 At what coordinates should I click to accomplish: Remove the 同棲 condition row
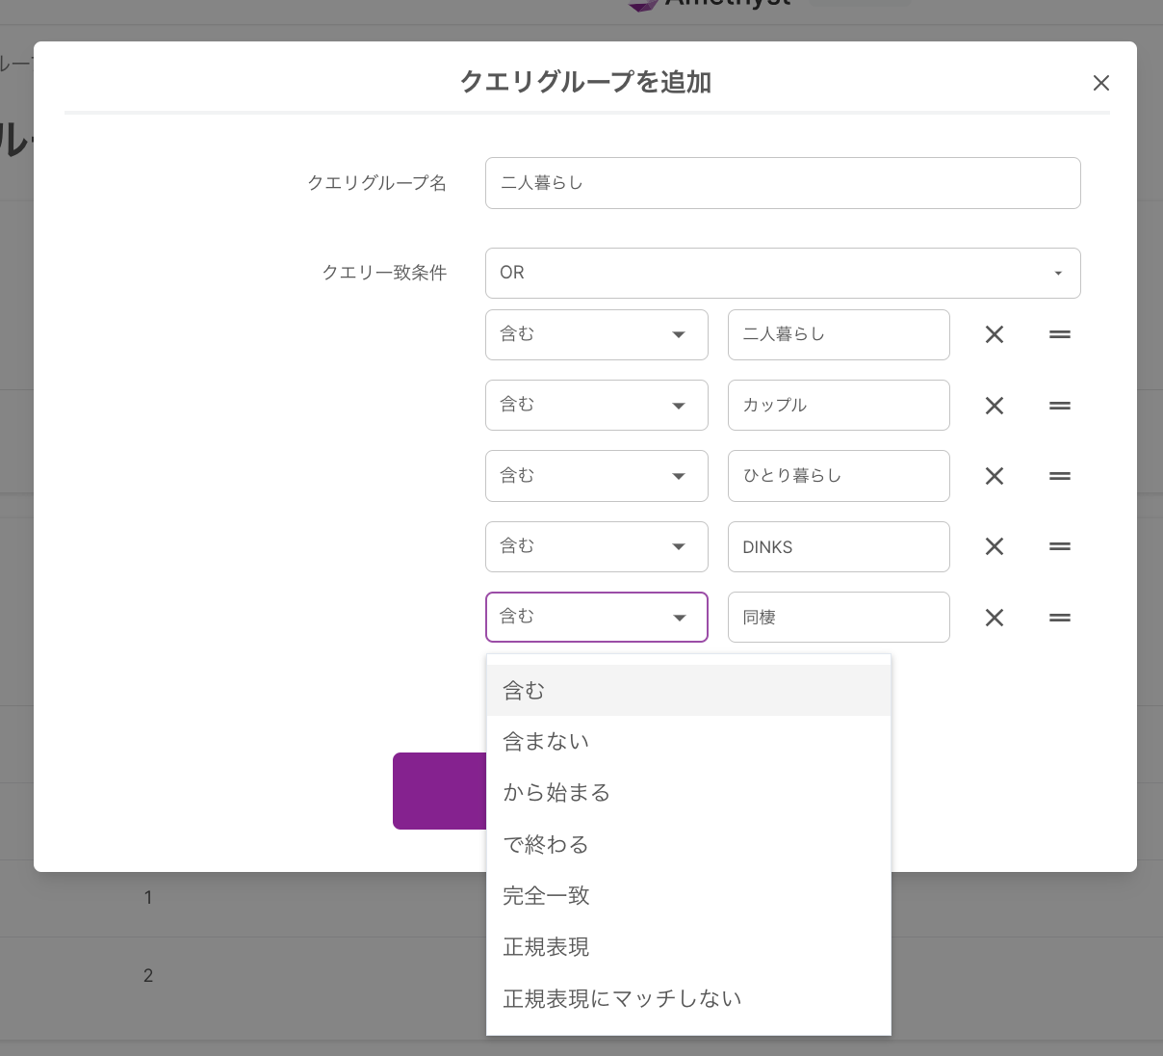pyautogui.click(x=995, y=618)
